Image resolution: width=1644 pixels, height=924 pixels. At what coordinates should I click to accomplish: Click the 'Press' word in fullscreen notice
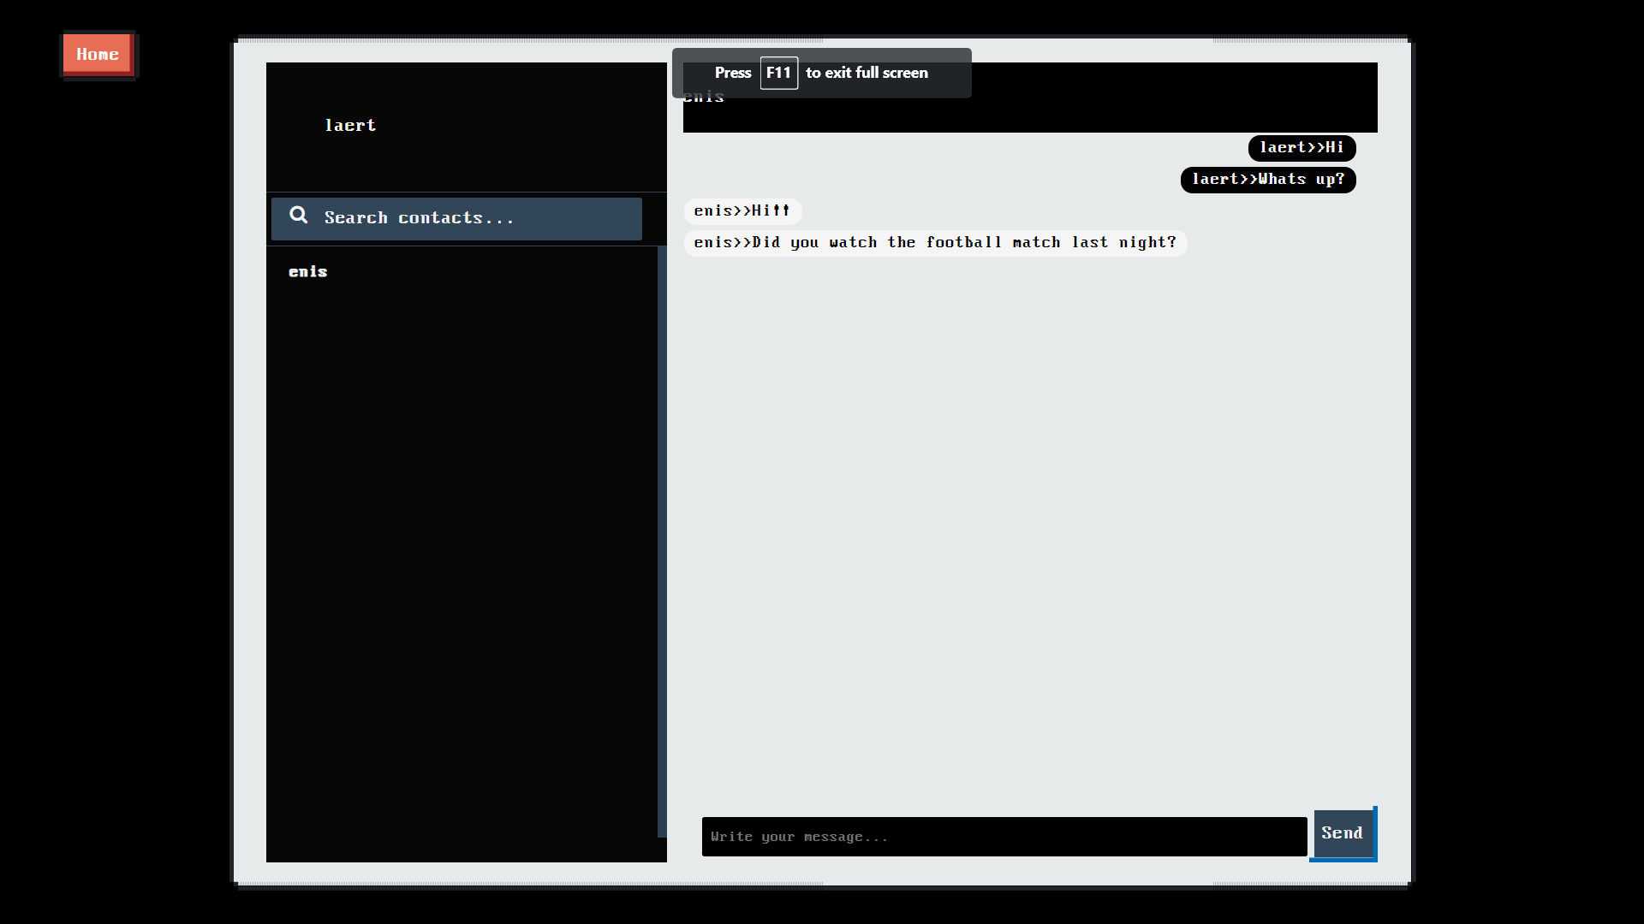pyautogui.click(x=732, y=74)
